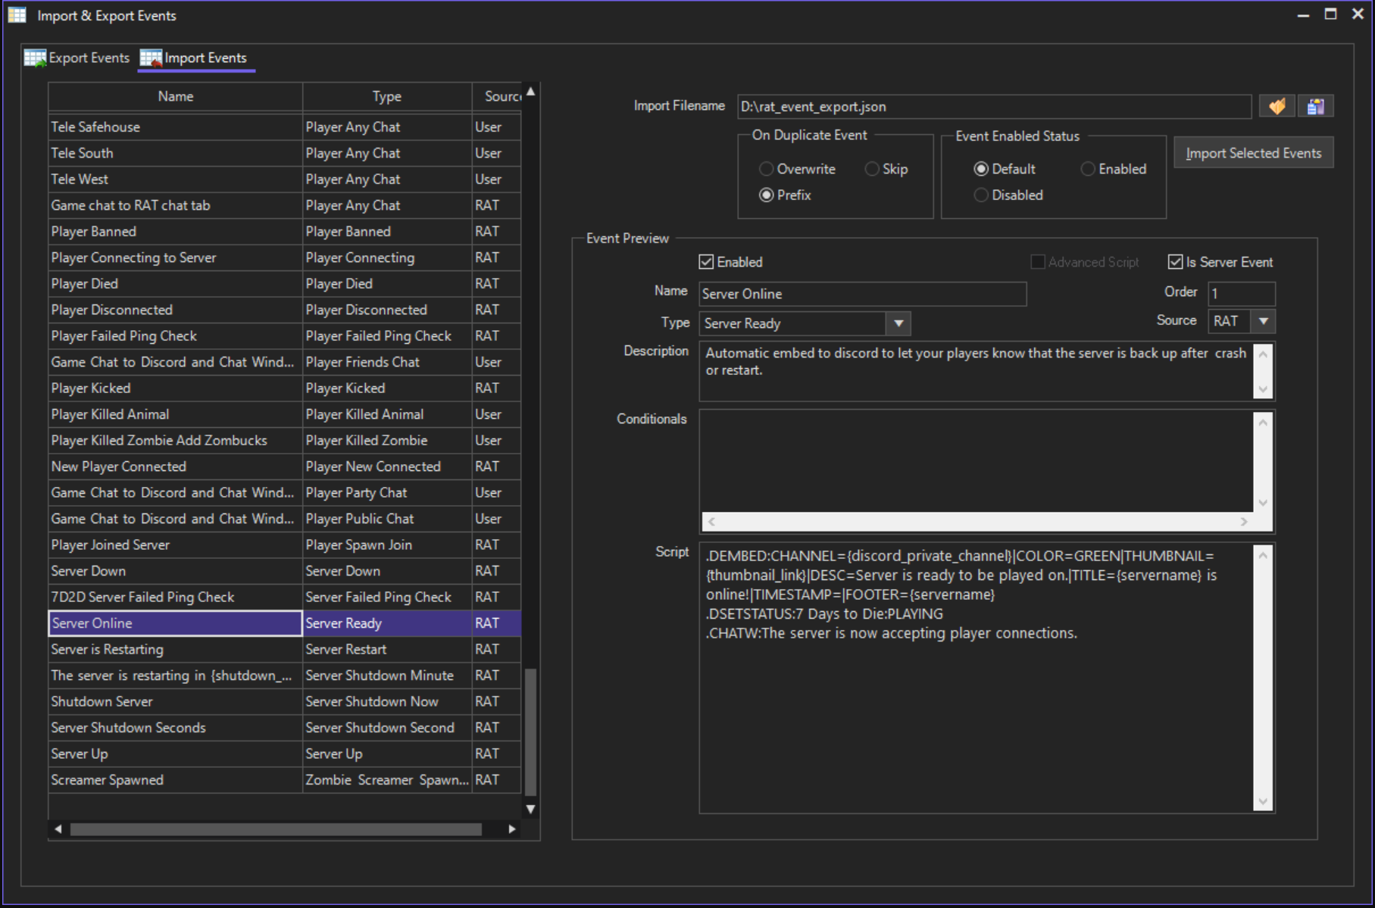Screen dimensions: 1375x908
Task: Set event status to Disabled
Action: pos(981,195)
